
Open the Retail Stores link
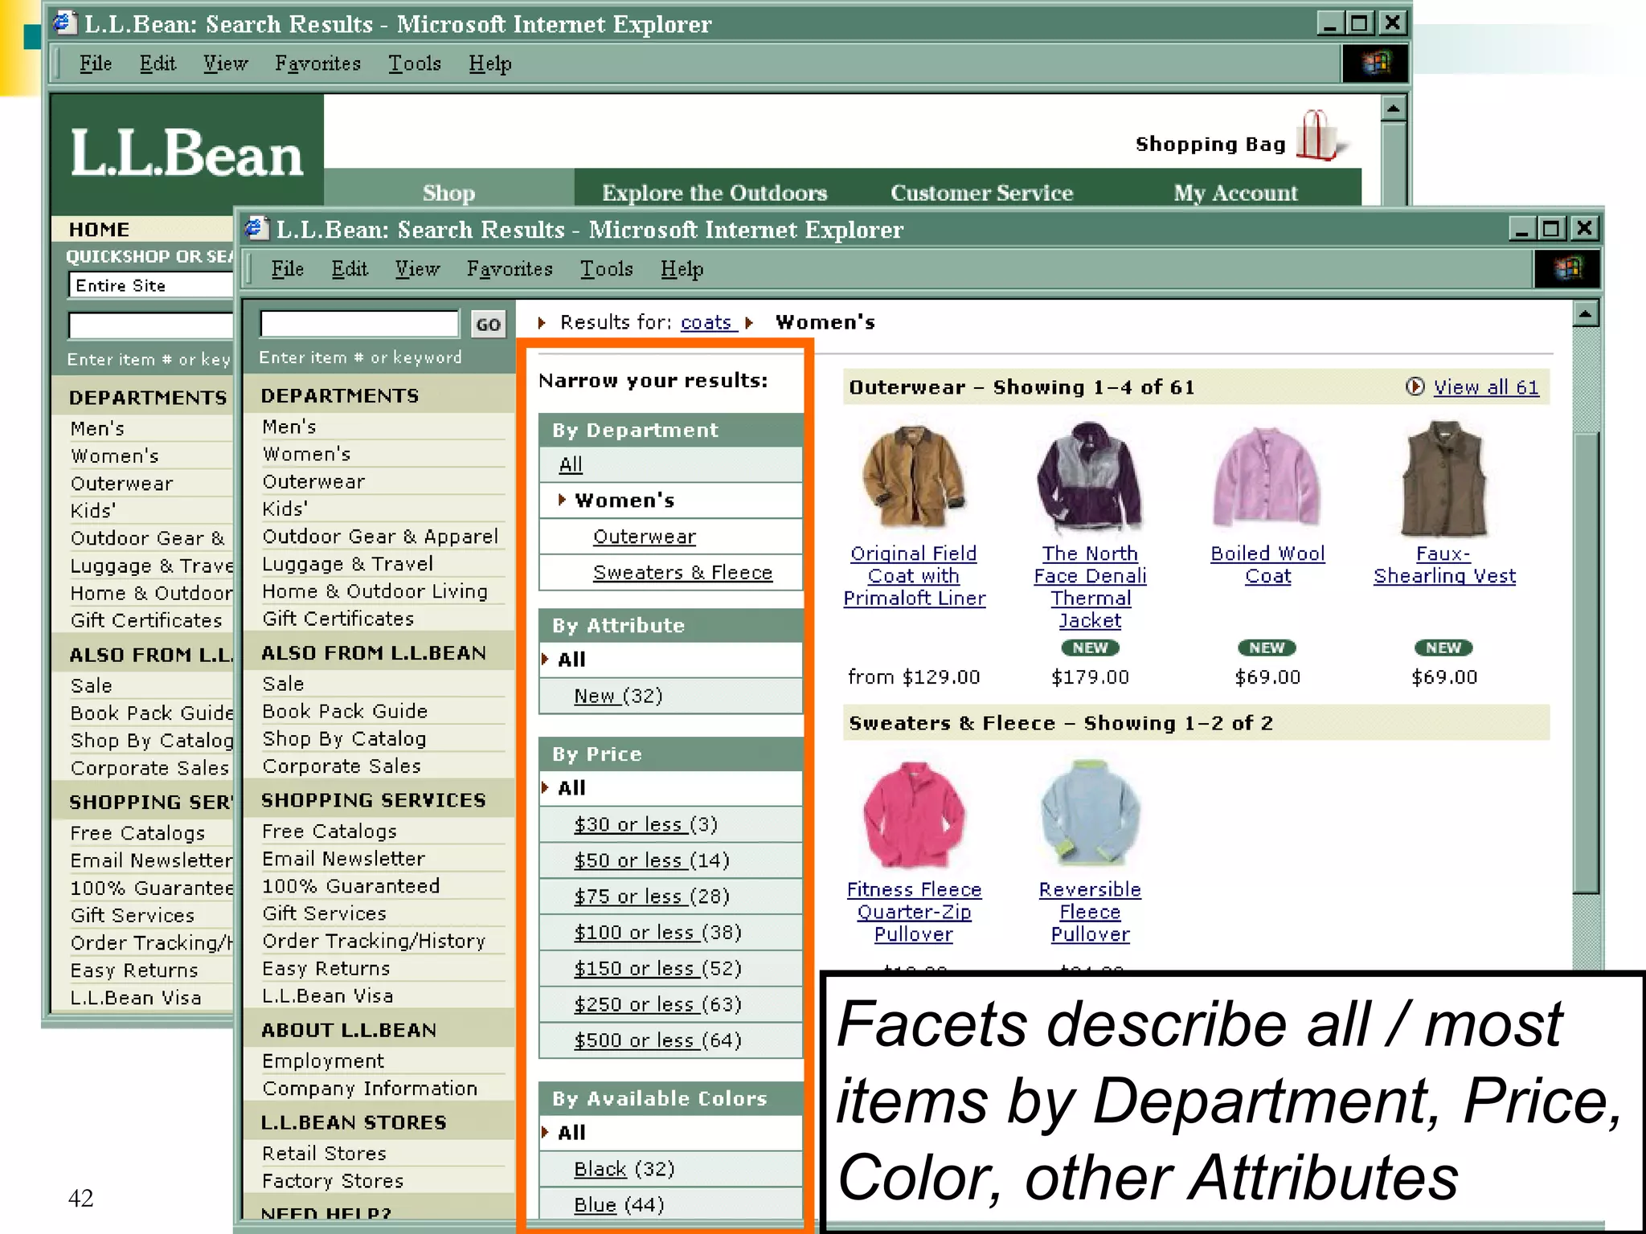pos(324,1154)
